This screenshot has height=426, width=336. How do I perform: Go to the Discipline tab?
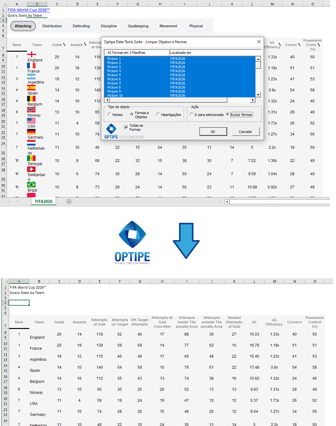[x=109, y=26]
